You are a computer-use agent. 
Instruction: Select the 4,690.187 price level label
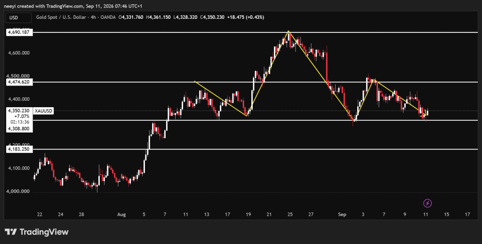20,32
